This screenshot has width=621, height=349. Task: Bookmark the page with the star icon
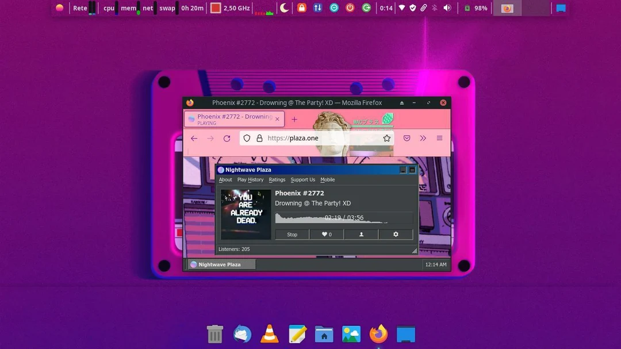point(386,138)
